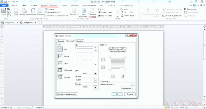Expand the Разрывы breaks dropdown
This screenshot has width=206, height=109.
click(50, 9)
